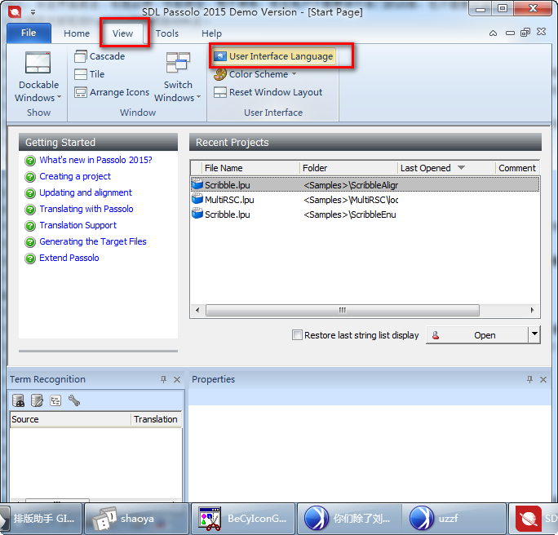
Task: Choose User Interface Language option
Action: click(273, 56)
